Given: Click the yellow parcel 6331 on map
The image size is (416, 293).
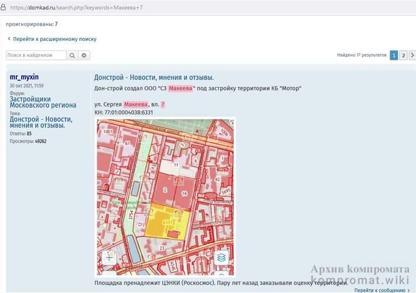Looking at the screenshot, I should [x=167, y=222].
